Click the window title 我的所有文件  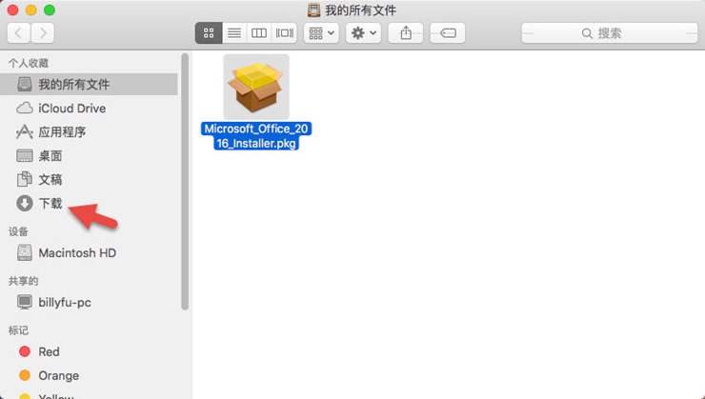(360, 10)
